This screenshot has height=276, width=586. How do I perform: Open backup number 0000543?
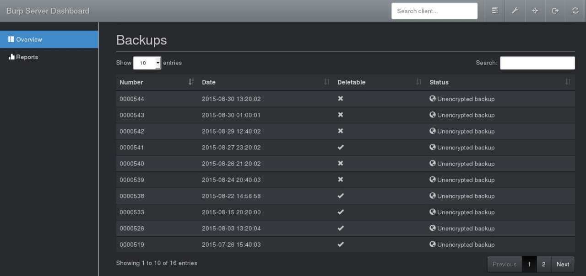(132, 115)
